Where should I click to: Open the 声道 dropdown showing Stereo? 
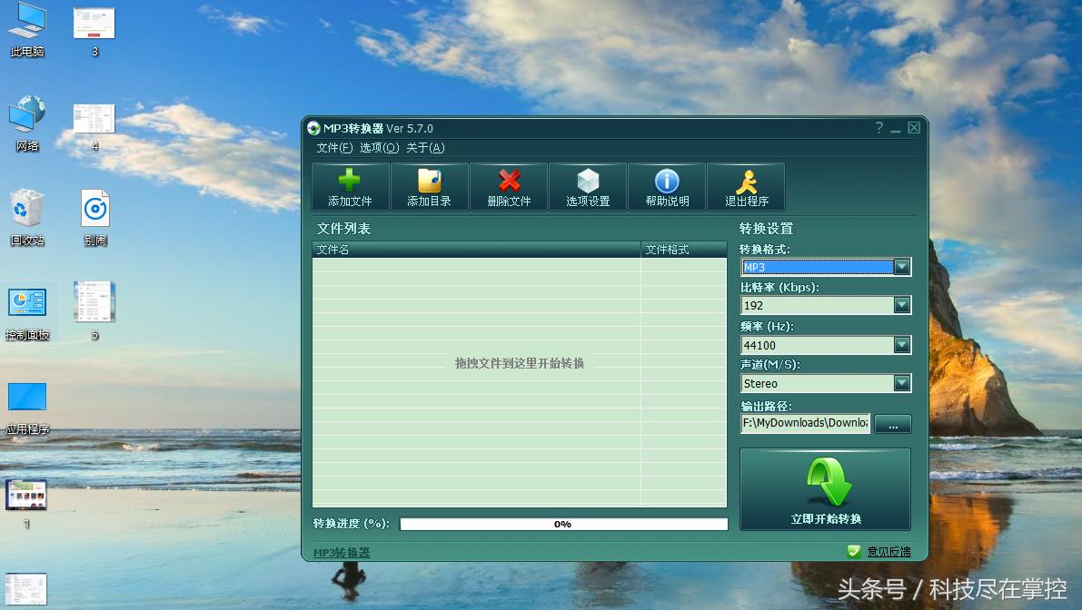click(x=900, y=383)
